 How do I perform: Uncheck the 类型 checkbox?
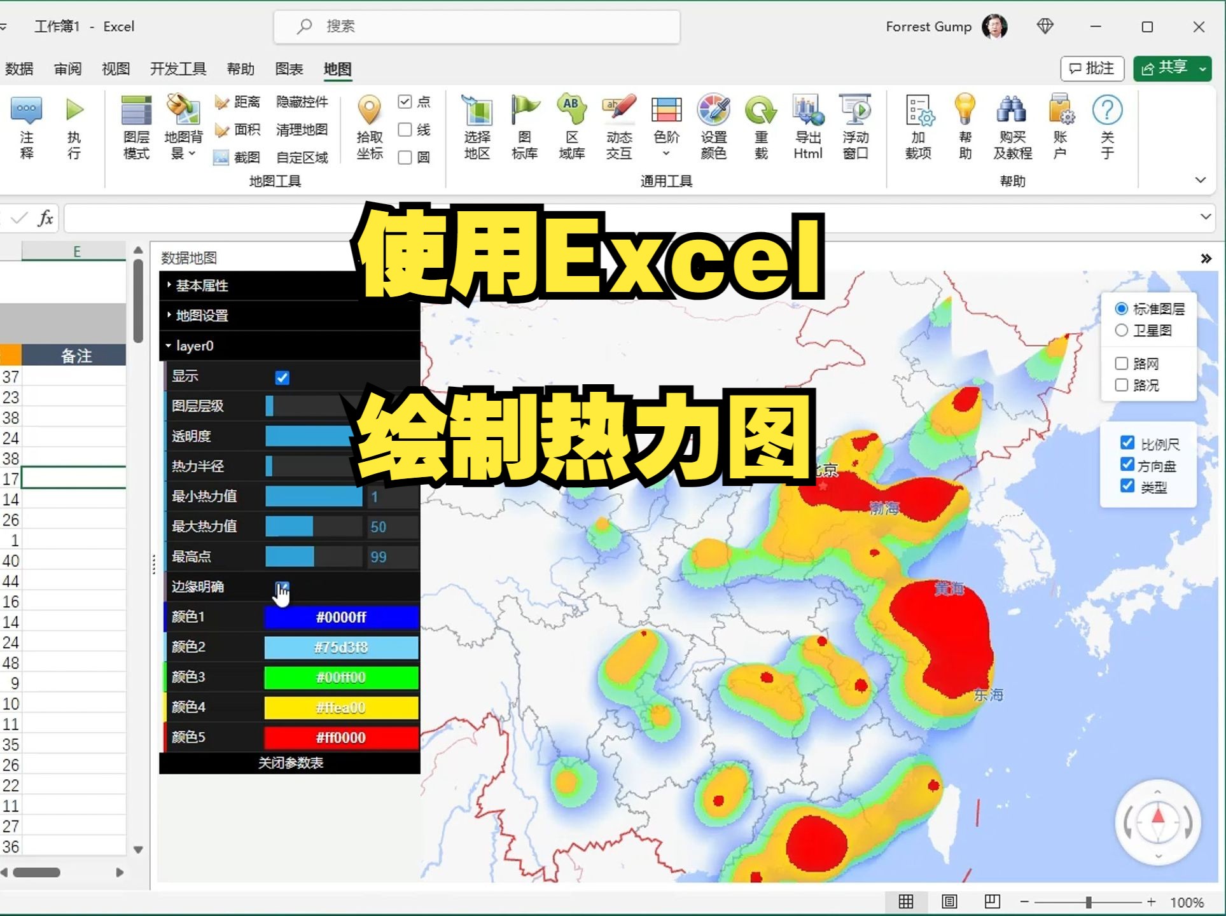tap(1127, 486)
